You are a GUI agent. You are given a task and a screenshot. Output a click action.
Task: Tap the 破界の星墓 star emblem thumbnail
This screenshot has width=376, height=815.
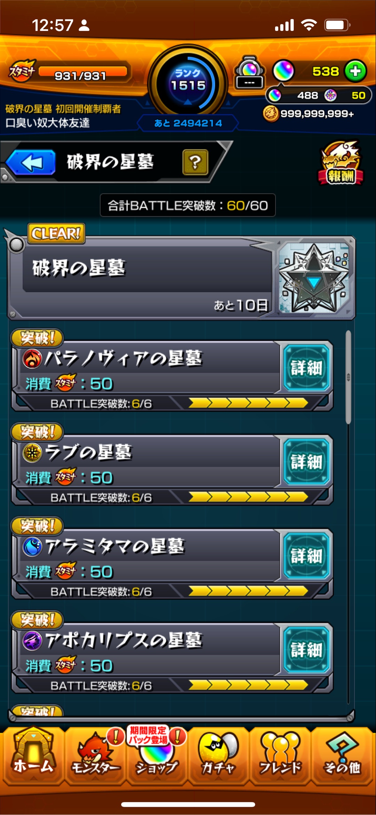pos(314,278)
